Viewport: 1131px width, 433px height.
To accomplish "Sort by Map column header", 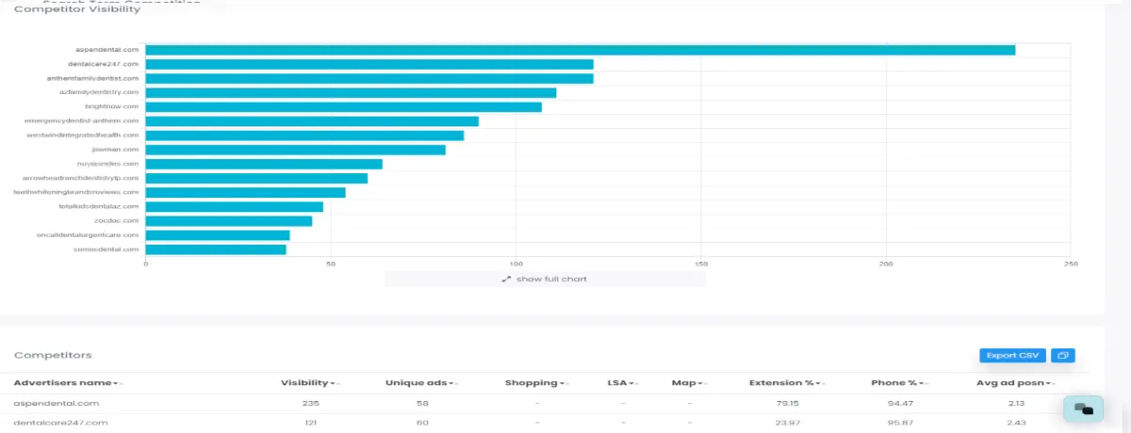I will pyautogui.click(x=688, y=383).
